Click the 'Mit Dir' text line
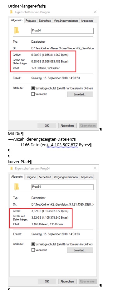The height and width of the screenshot is (290, 113). click(15, 133)
